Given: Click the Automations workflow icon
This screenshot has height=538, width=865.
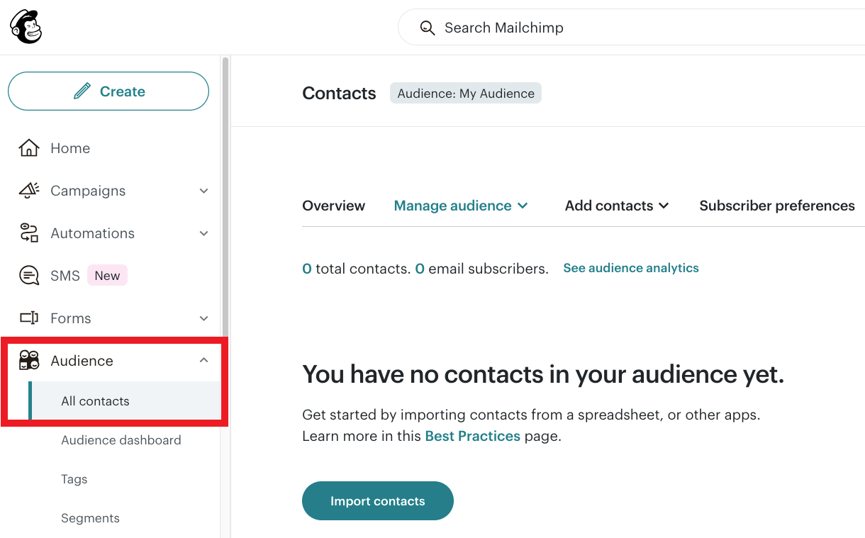Looking at the screenshot, I should 29,233.
